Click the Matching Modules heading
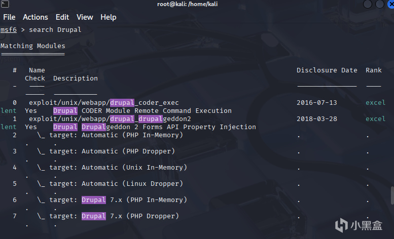394x239 pixels. tap(32, 46)
